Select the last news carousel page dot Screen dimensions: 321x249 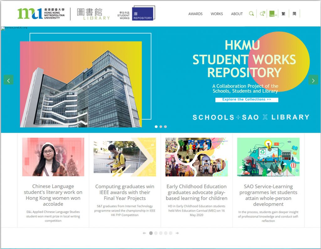pos(171,233)
